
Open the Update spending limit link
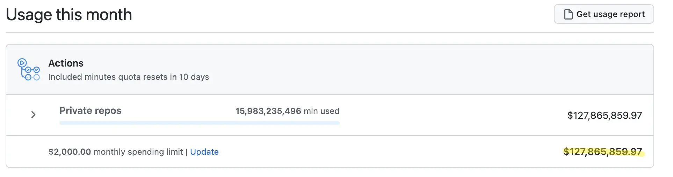[204, 152]
